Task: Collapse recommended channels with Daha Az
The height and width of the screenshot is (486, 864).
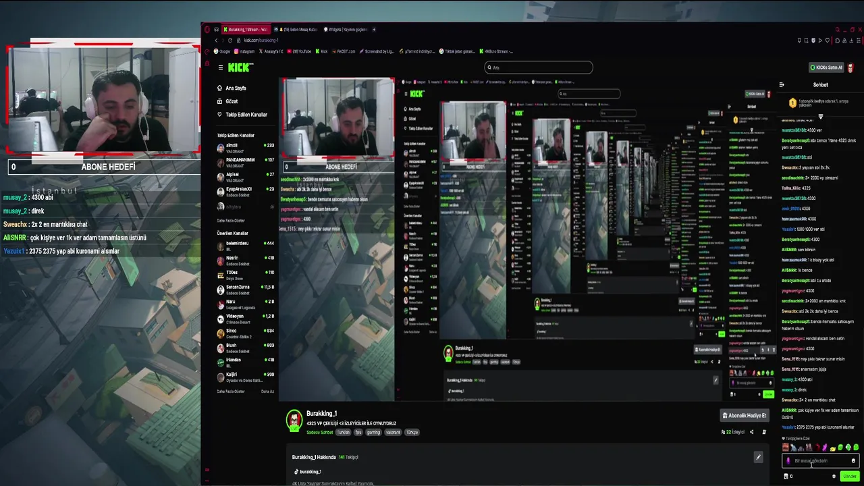Action: coord(267,391)
